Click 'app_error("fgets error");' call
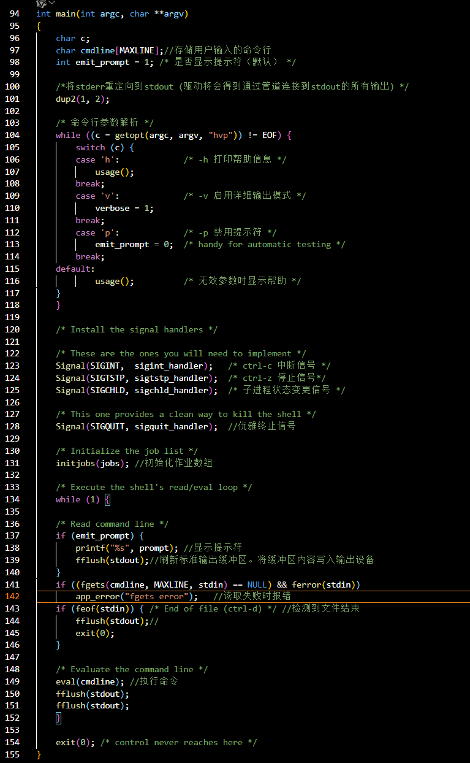This screenshot has width=470, height=763. (x=137, y=596)
